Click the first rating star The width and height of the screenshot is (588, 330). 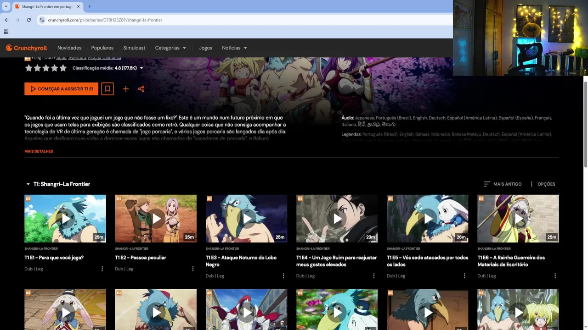[x=28, y=68]
